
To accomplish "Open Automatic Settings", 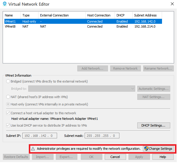I will pos(154,89).
